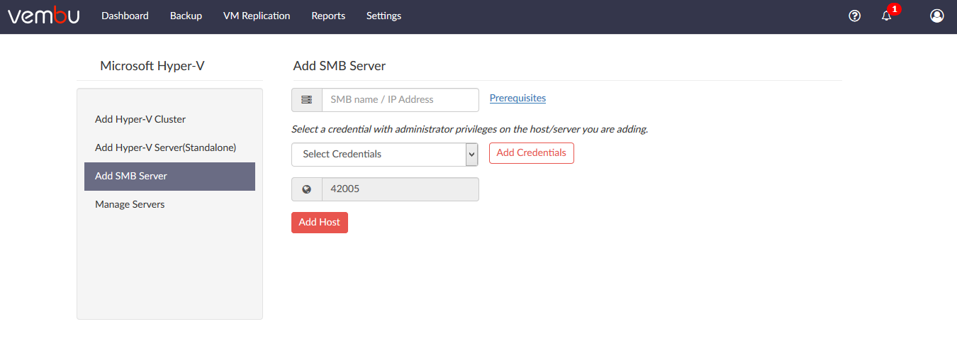Click the SMB name / IP Address field

coord(401,100)
